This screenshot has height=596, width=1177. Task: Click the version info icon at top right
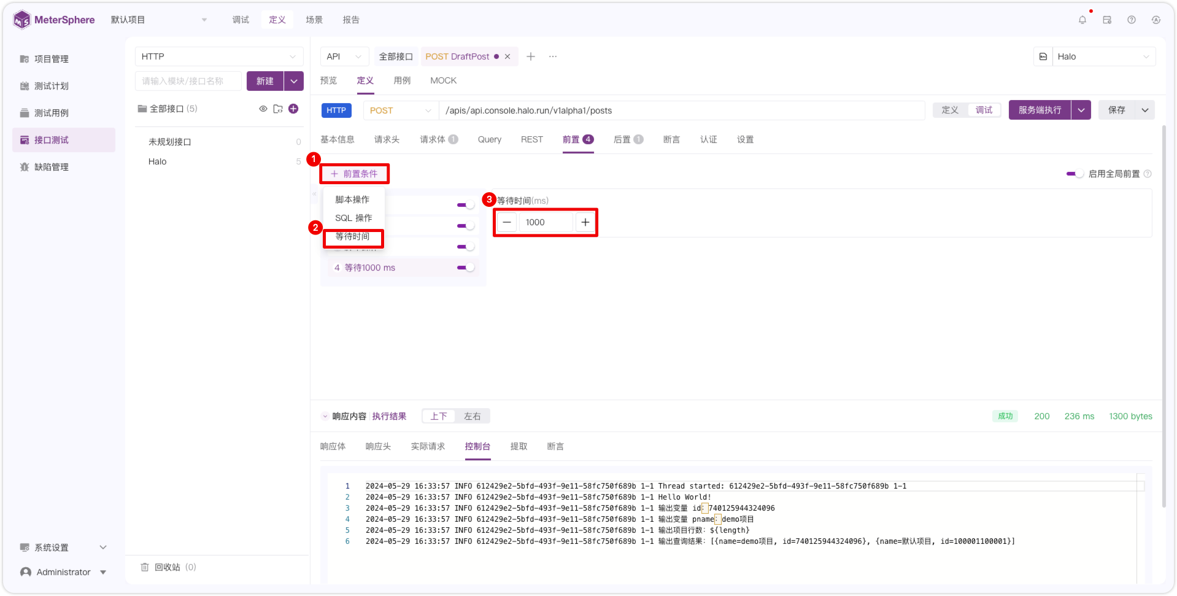[x=1156, y=20]
